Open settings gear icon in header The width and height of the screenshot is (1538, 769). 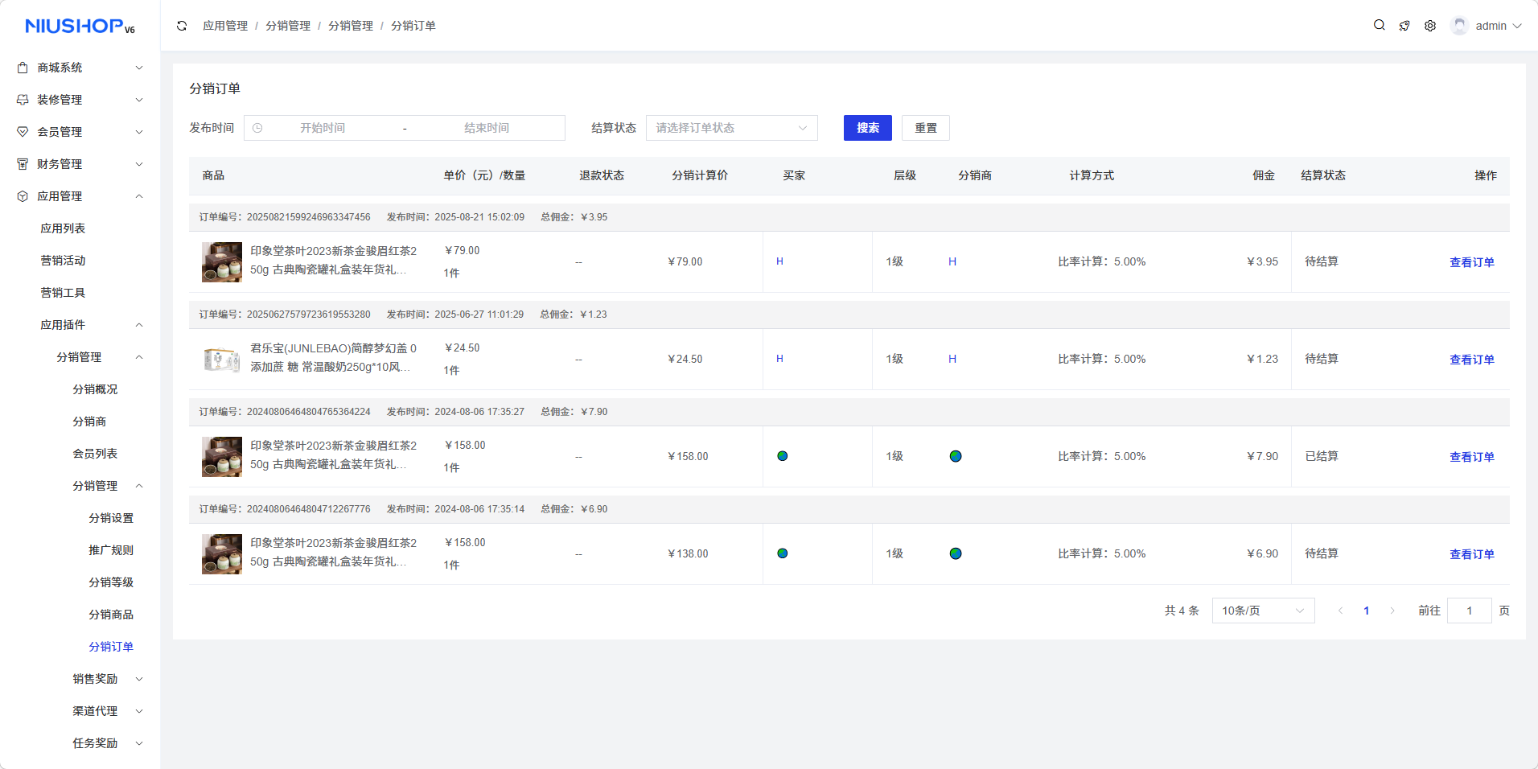pyautogui.click(x=1430, y=26)
